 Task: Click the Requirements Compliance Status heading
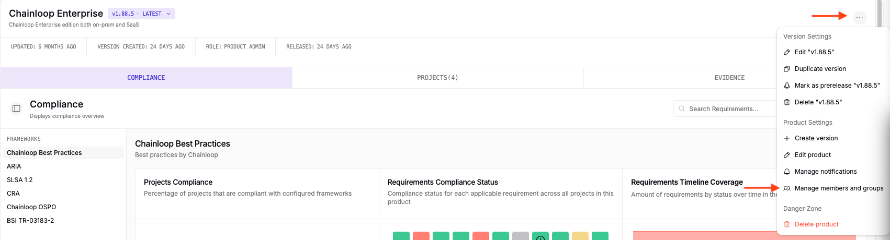pos(443,182)
